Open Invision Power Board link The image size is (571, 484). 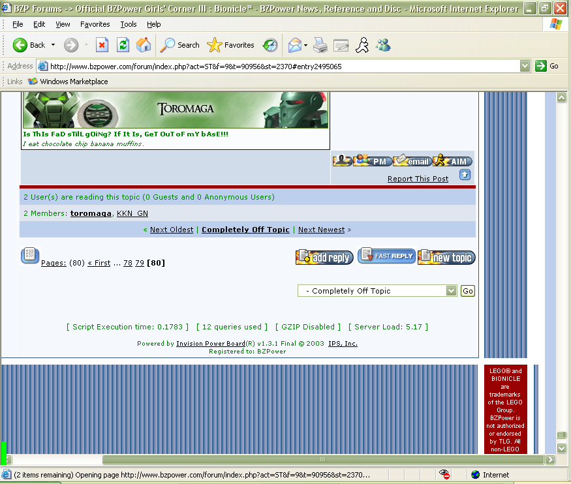coord(211,344)
